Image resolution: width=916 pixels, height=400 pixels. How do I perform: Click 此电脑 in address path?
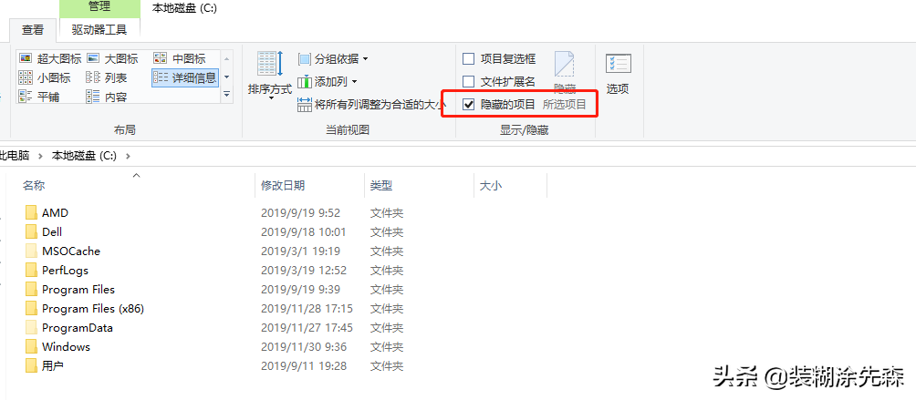pyautogui.click(x=16, y=156)
